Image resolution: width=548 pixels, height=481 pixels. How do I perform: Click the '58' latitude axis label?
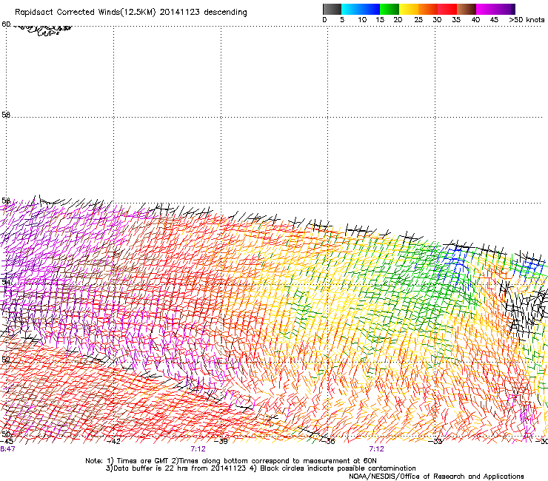pos(6,115)
